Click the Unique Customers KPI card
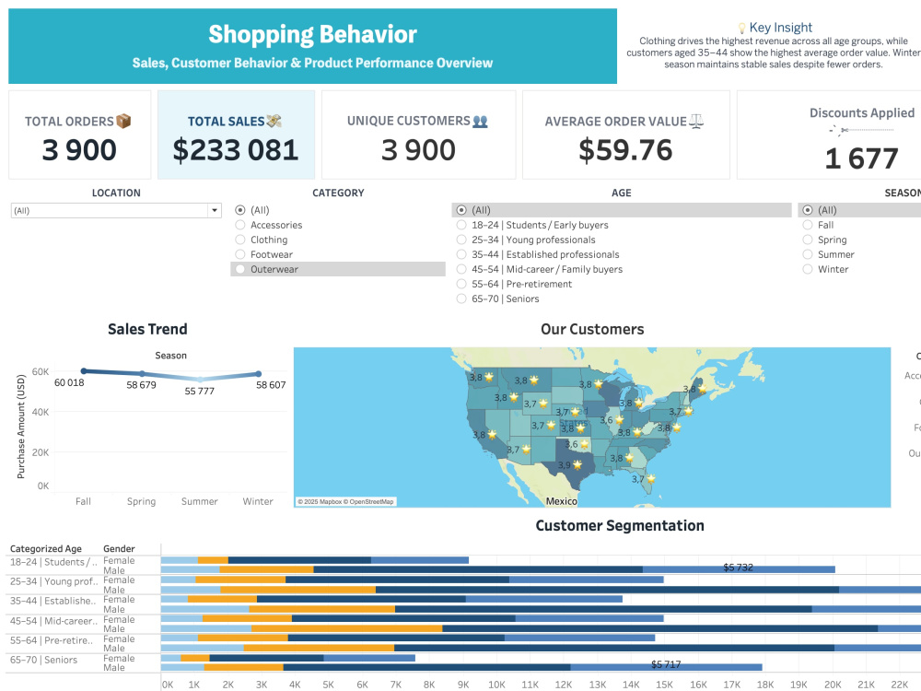The width and height of the screenshot is (921, 691). pos(418,135)
